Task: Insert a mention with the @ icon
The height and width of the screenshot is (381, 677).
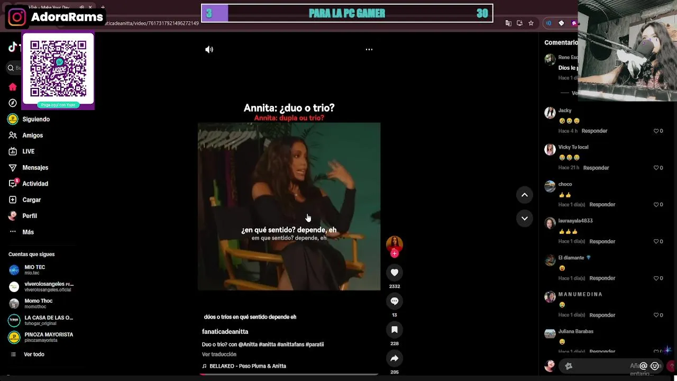Action: click(x=643, y=366)
